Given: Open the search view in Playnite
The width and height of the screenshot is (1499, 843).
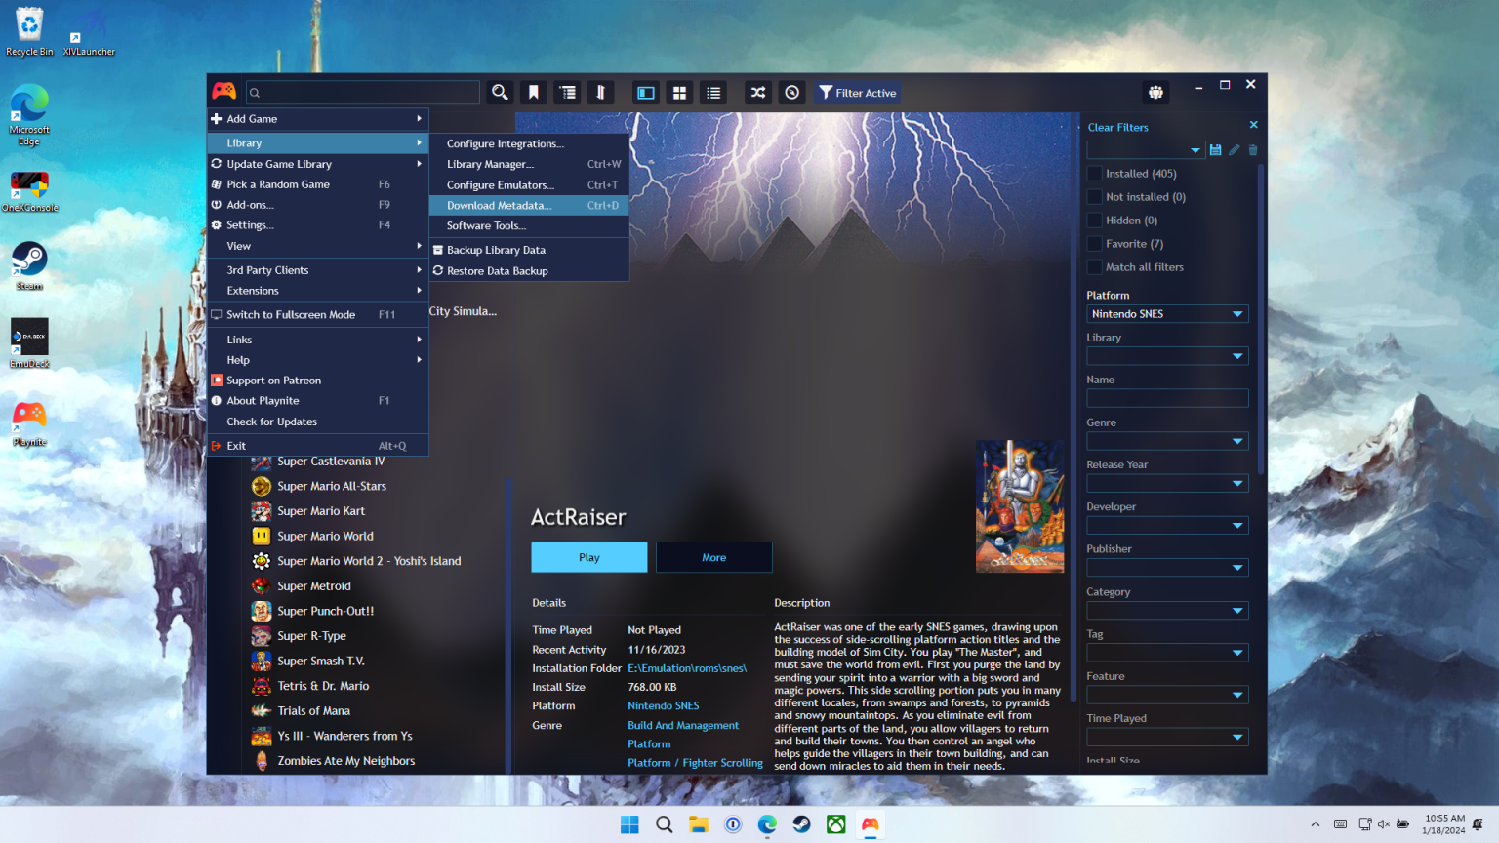Looking at the screenshot, I should point(499,92).
